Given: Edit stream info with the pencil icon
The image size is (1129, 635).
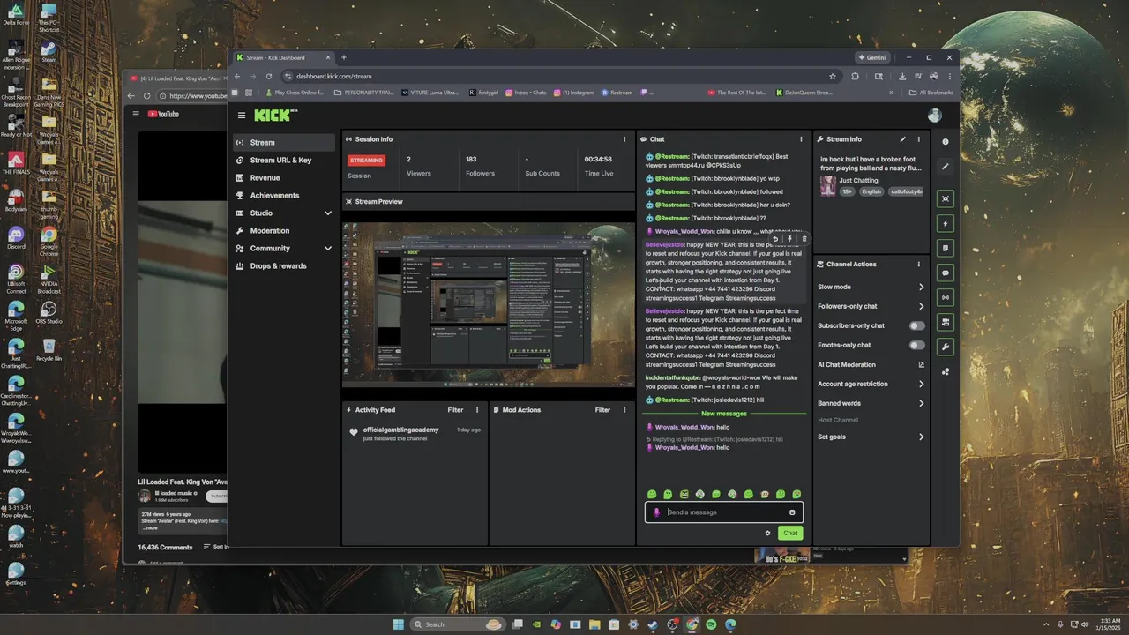Looking at the screenshot, I should pyautogui.click(x=902, y=139).
